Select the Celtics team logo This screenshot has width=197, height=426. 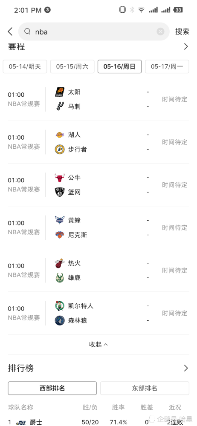coord(60,305)
